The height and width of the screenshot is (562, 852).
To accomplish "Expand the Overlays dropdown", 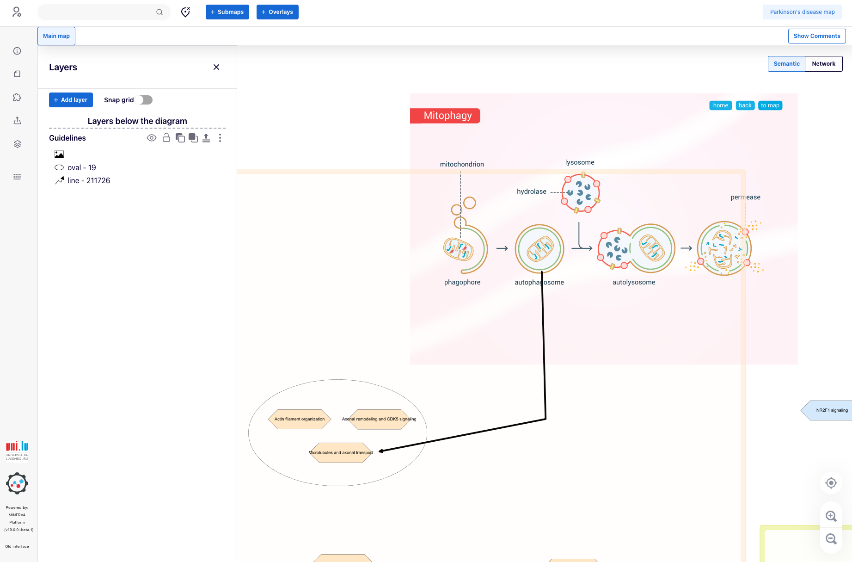I will [x=277, y=12].
